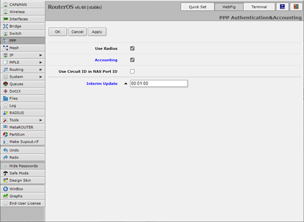Collapse the Interim Update field arrow
This screenshot has width=304, height=222.
pyautogui.click(x=126, y=83)
